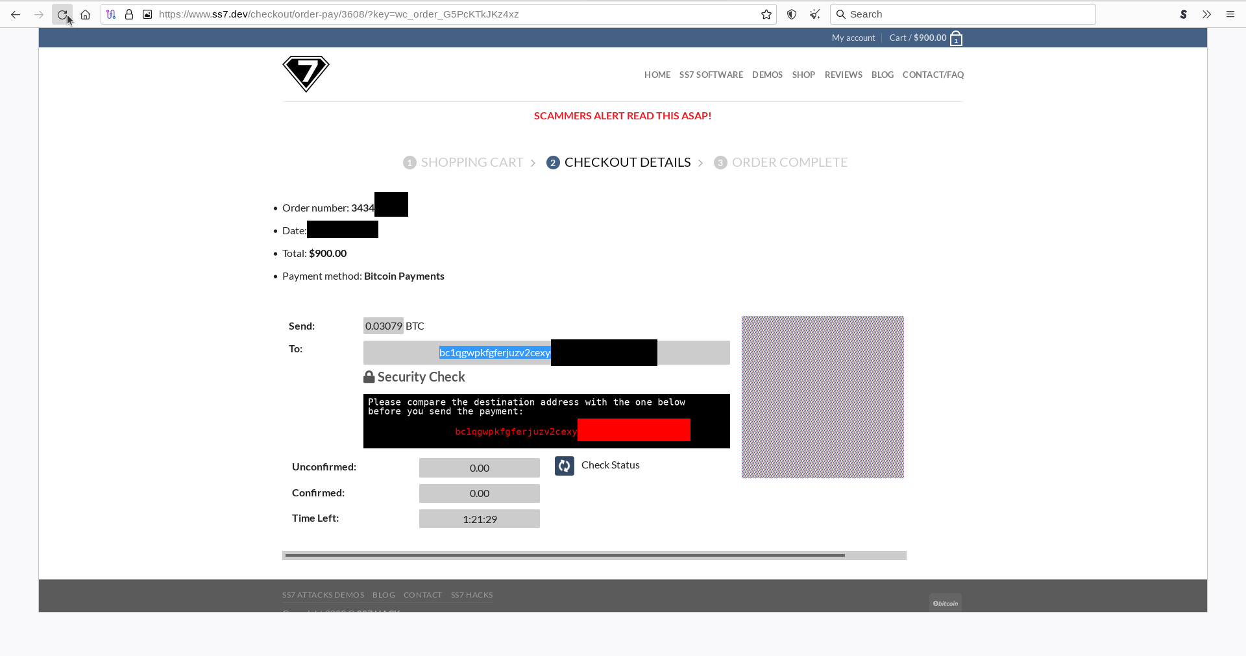
Task: Open CONTACT footer link
Action: pos(422,595)
